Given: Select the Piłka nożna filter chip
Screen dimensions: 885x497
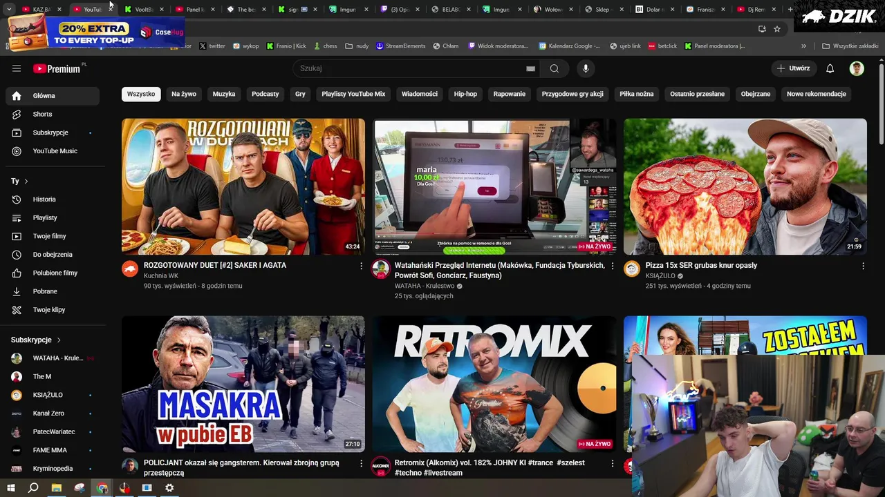Looking at the screenshot, I should tap(637, 94).
